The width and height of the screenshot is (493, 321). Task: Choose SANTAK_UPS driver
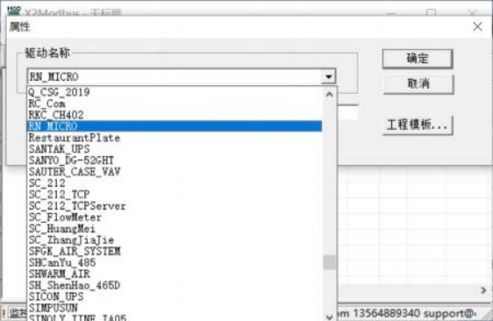[x=175, y=149]
